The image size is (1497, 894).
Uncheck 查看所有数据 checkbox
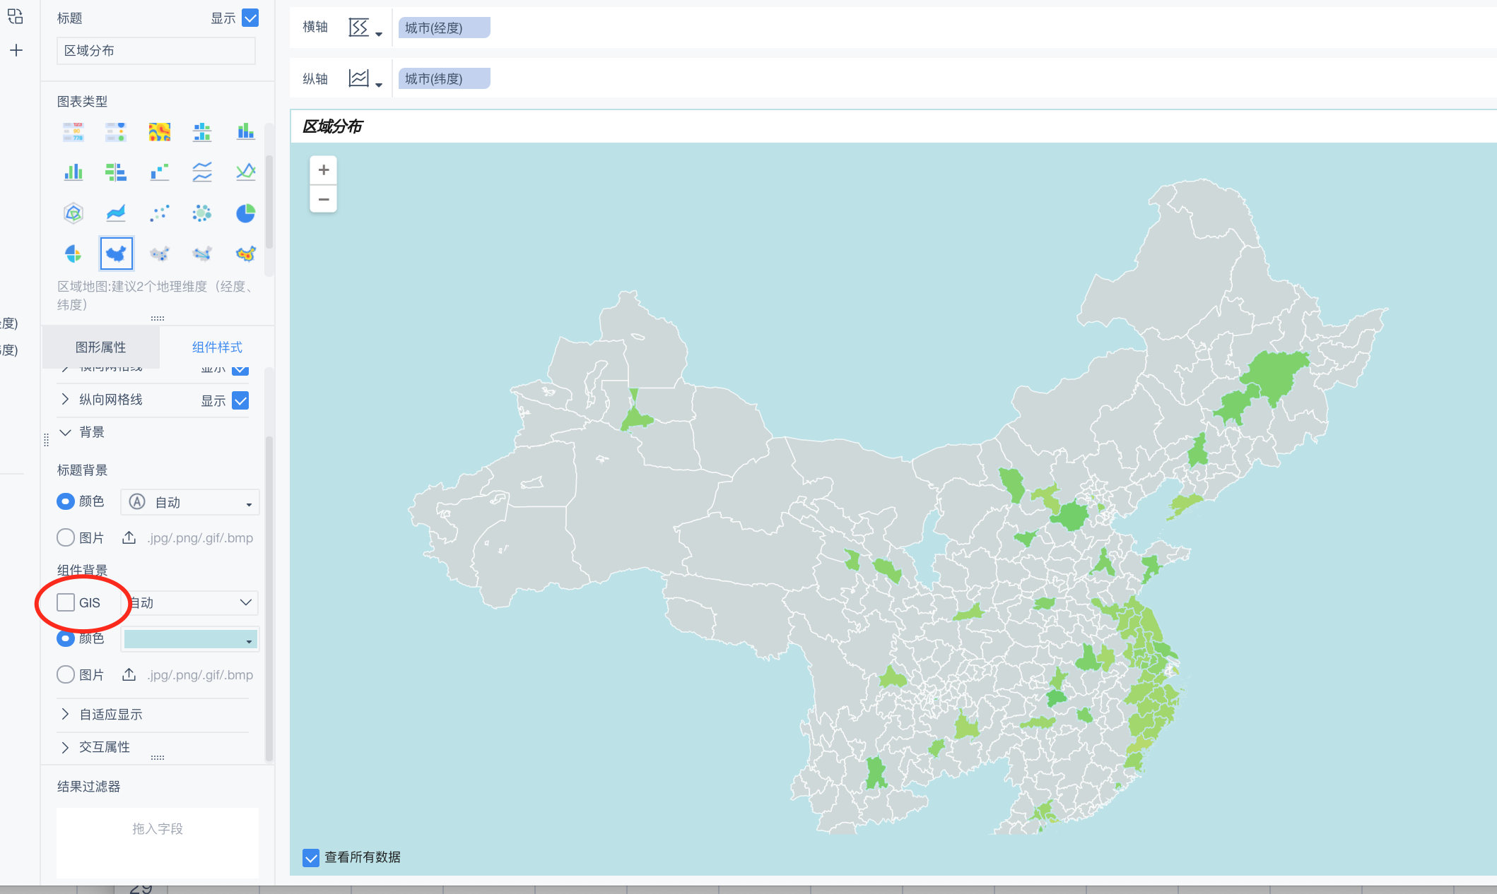coord(311,857)
